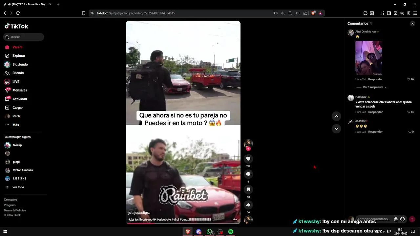The image size is (420, 236).
Task: Bookmark this page in address bar
Action: pyautogui.click(x=83, y=13)
